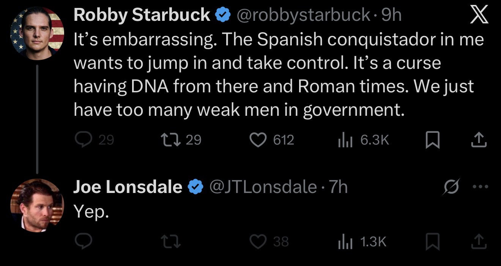
Task: Share Robby Starbuck's tweet
Action: coord(479,140)
